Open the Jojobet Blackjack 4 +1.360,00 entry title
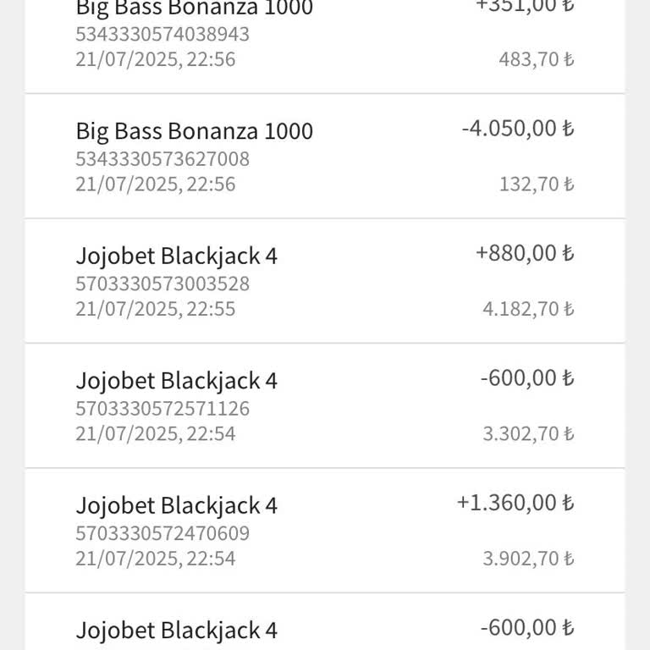The height and width of the screenshot is (650, 650). tap(176, 505)
